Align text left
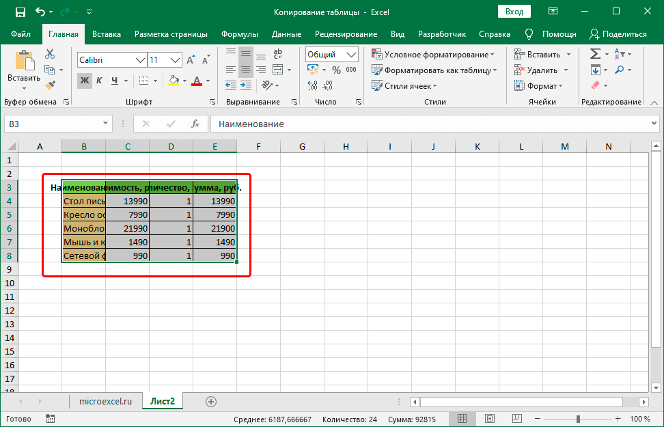This screenshot has height=427, width=664. (x=231, y=70)
